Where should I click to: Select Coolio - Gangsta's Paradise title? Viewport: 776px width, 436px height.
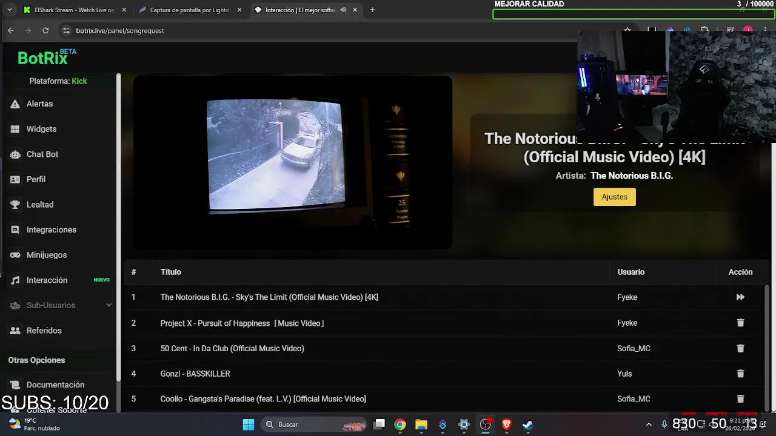point(263,399)
